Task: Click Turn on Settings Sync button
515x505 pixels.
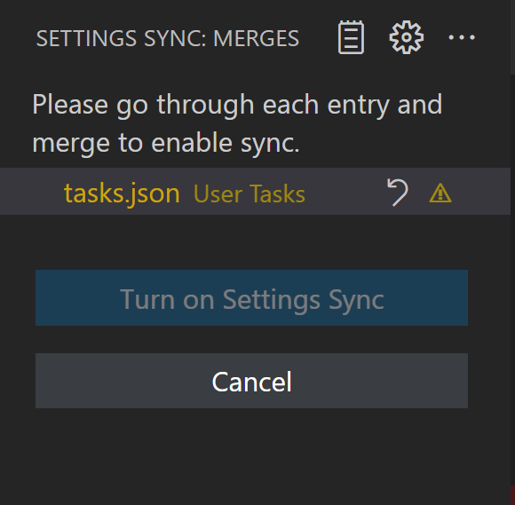Action: click(x=251, y=298)
